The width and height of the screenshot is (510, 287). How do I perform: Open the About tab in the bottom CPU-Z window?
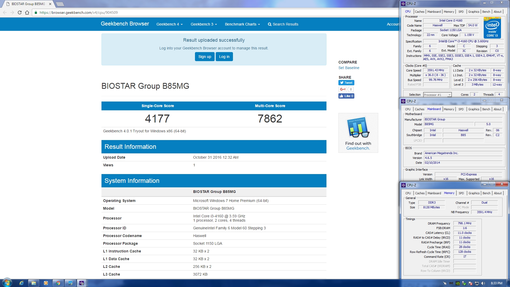click(x=498, y=193)
